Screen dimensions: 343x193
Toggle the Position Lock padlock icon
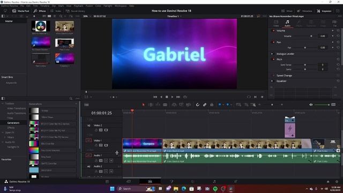point(212,105)
